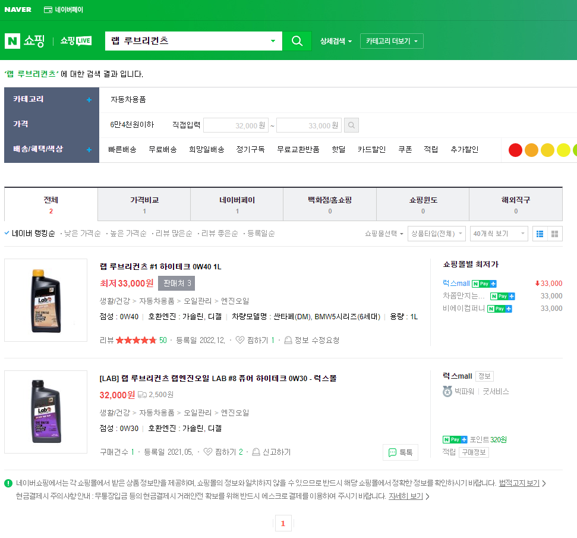Switch to 네이버페이 tab
This screenshot has height=538, width=577.
[x=237, y=204]
